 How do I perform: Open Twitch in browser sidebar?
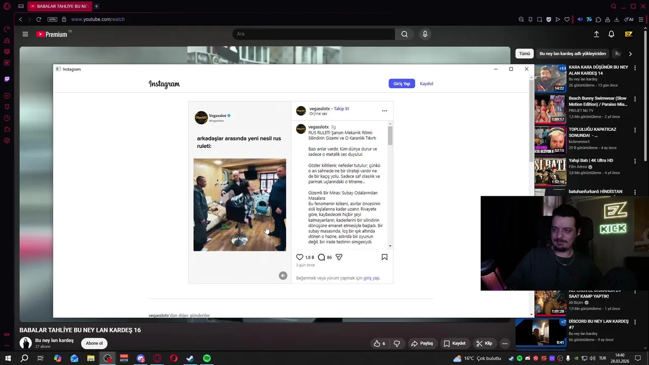tap(7, 79)
